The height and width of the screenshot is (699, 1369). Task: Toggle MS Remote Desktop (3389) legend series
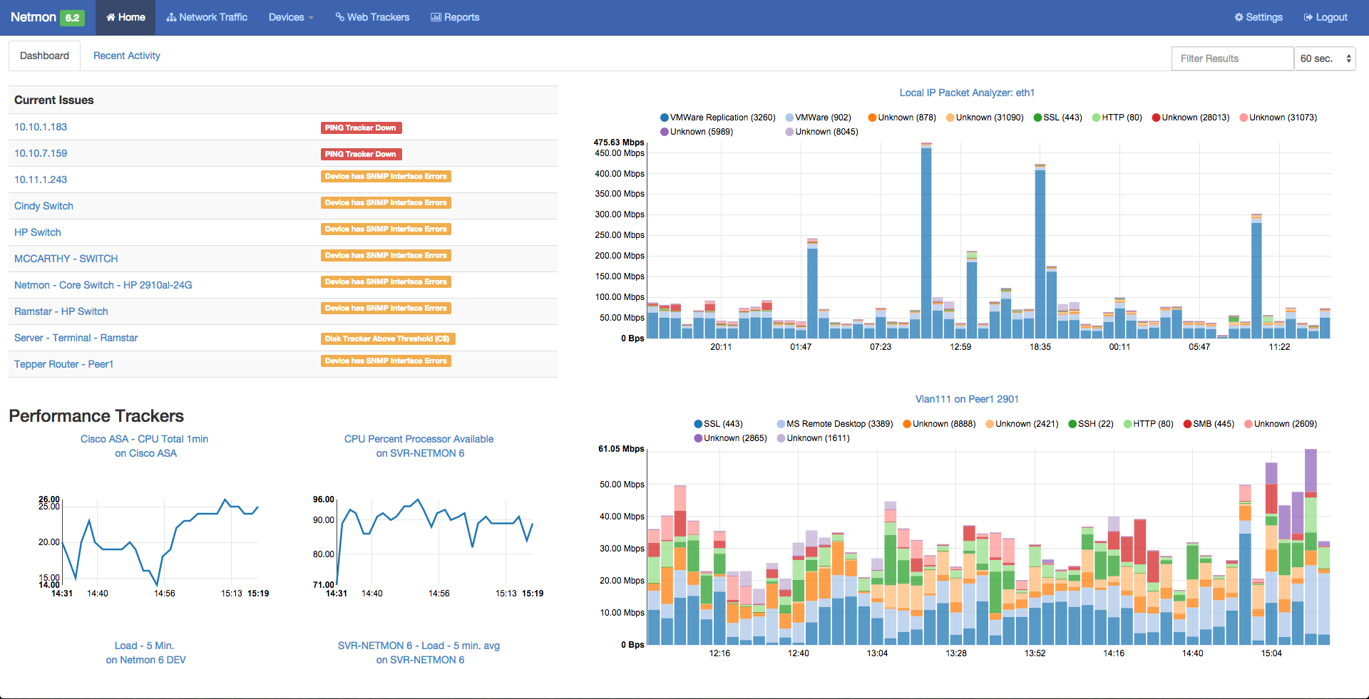coord(835,424)
